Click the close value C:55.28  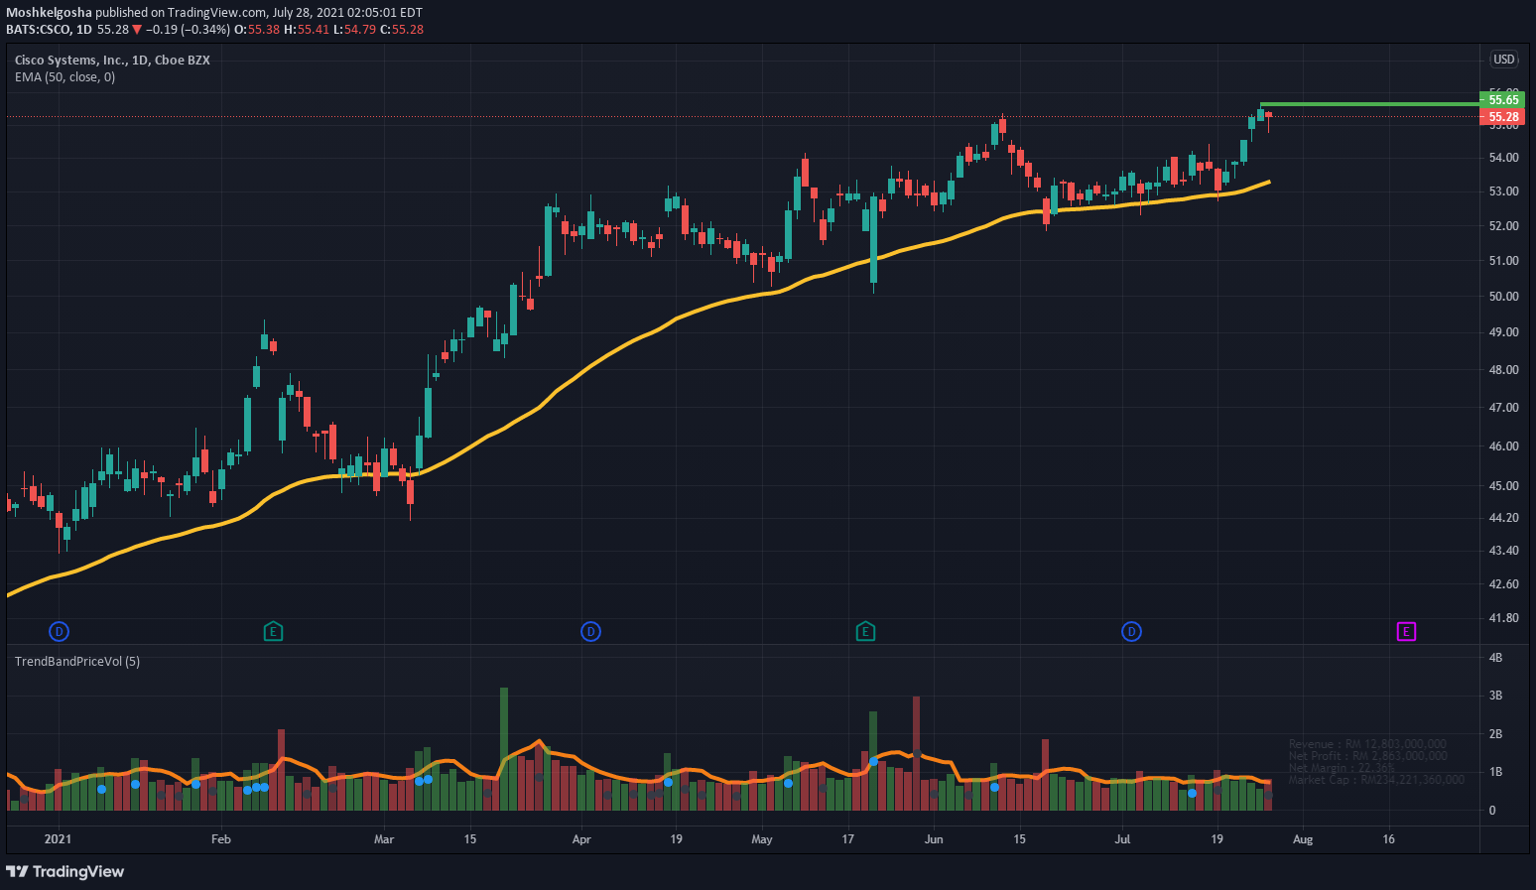coord(402,30)
